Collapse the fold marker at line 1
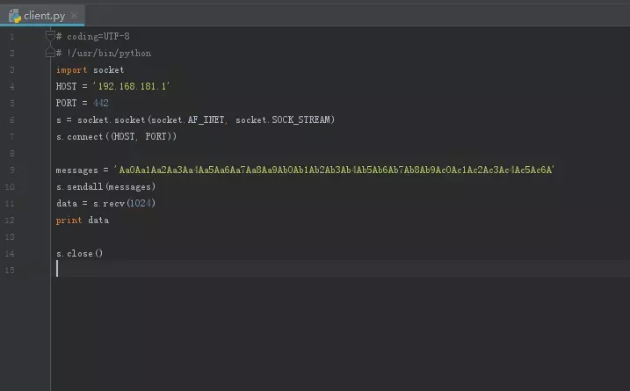630x391 pixels. pos(50,36)
